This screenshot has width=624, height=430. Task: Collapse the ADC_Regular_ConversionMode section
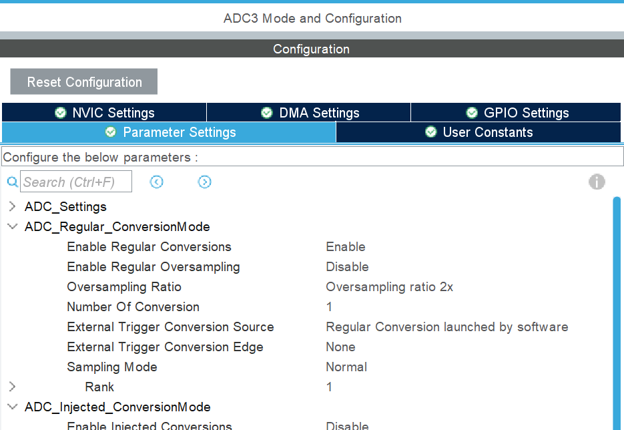tap(12, 226)
